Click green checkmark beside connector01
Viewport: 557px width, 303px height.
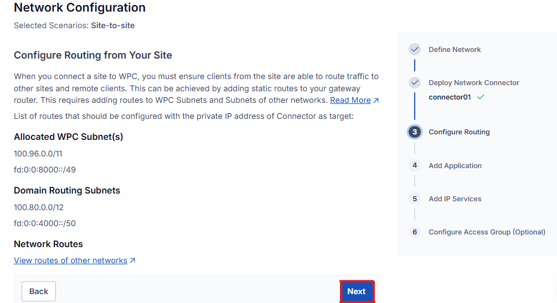coord(481,97)
